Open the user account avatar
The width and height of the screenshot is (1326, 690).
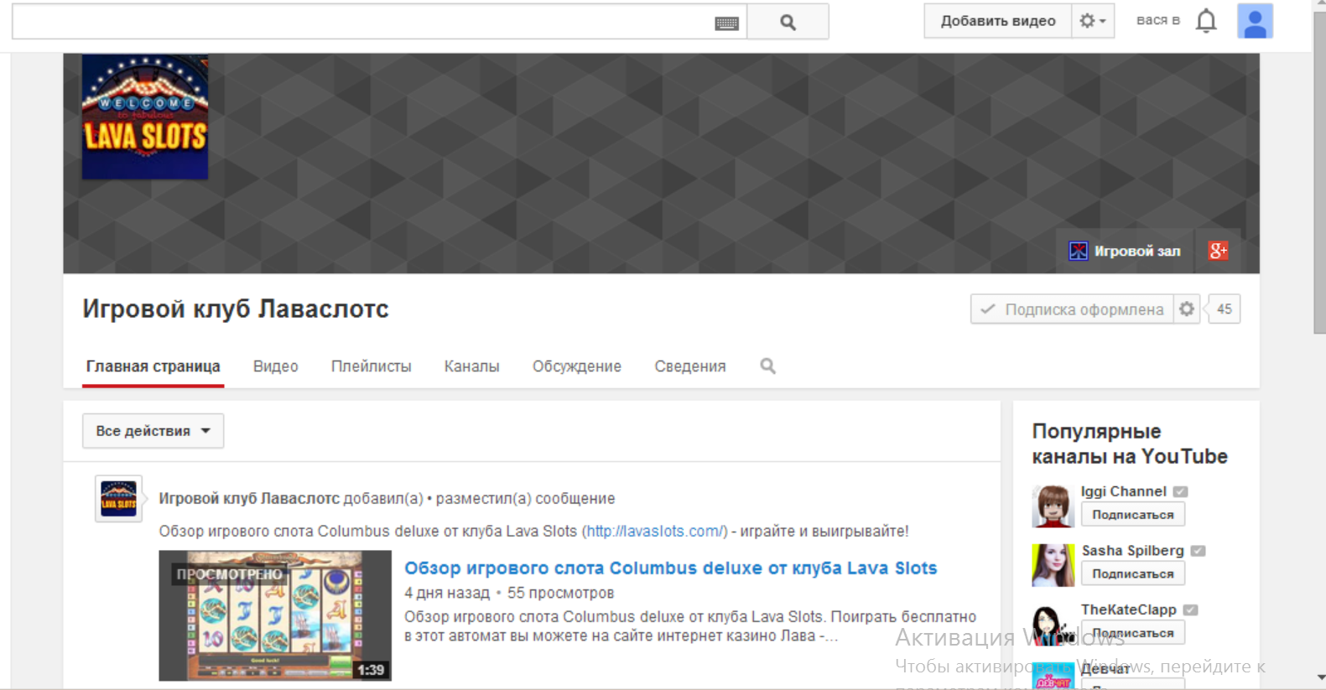pos(1255,21)
